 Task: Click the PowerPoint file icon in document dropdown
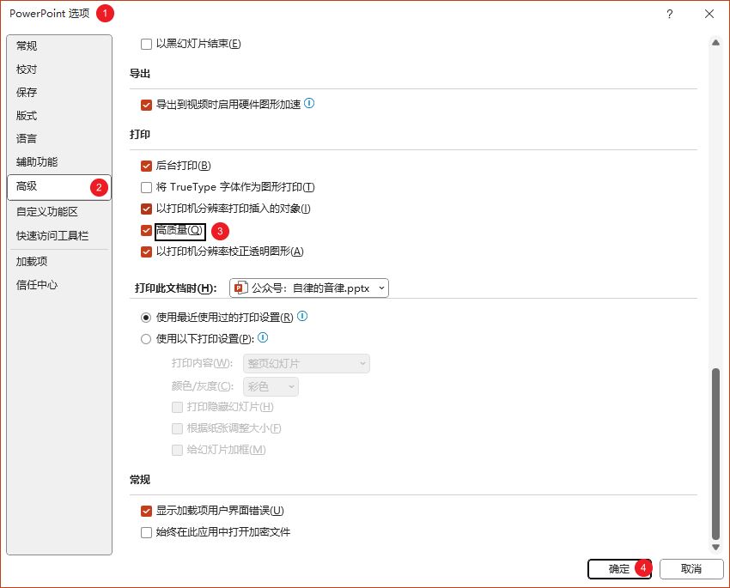pos(240,288)
